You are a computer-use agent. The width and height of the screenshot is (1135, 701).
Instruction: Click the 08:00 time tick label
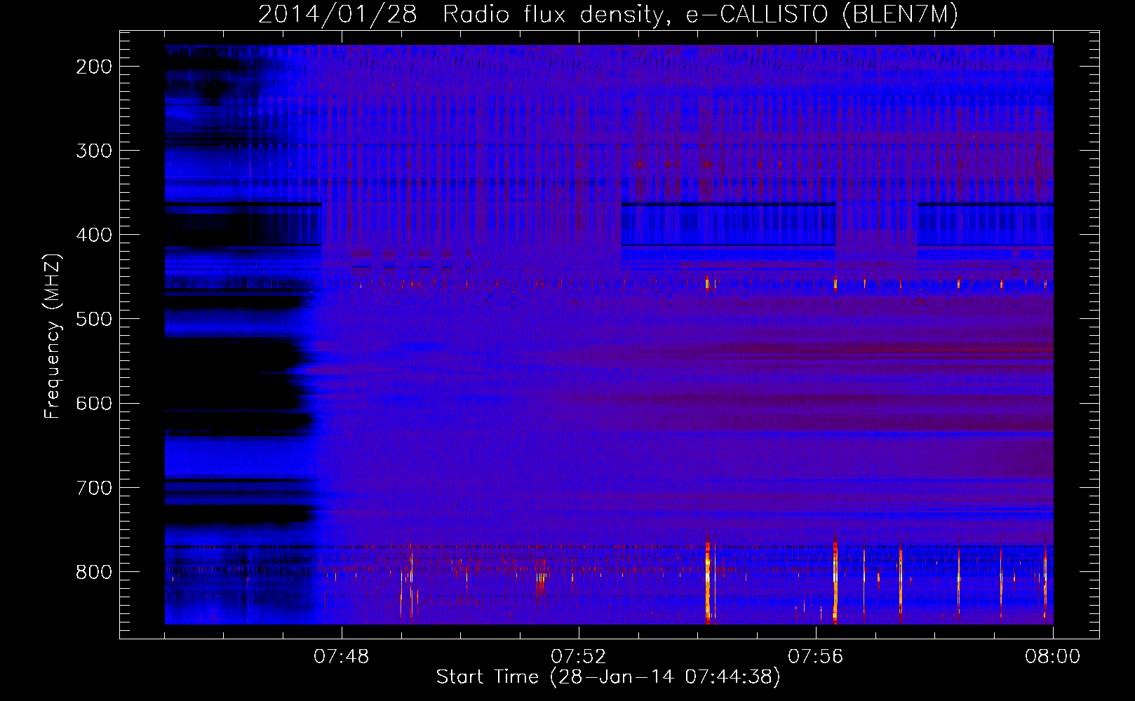pos(1053,657)
